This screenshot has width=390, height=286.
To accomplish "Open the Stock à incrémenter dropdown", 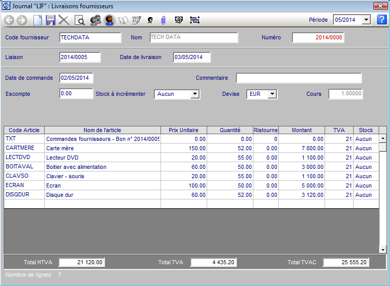I will pyautogui.click(x=195, y=94).
